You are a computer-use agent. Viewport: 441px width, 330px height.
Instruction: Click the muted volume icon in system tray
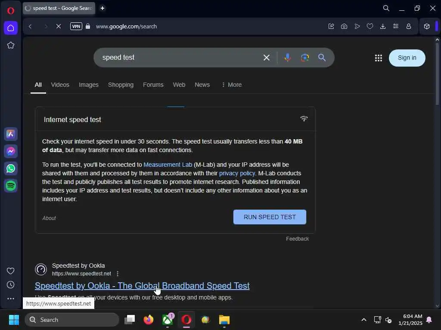(x=388, y=320)
